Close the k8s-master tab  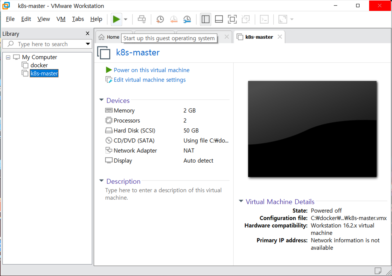pyautogui.click(x=280, y=37)
